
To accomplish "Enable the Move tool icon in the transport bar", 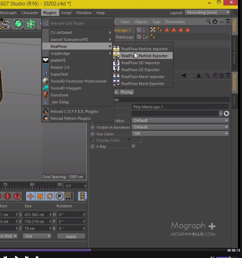I will tap(30, 196).
